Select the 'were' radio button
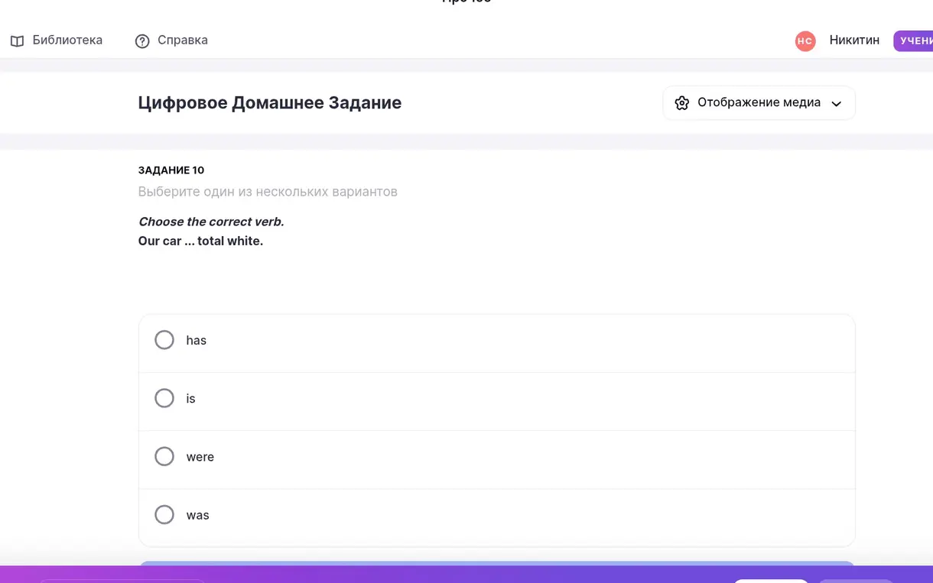Screen dimensions: 933x583 coord(164,456)
